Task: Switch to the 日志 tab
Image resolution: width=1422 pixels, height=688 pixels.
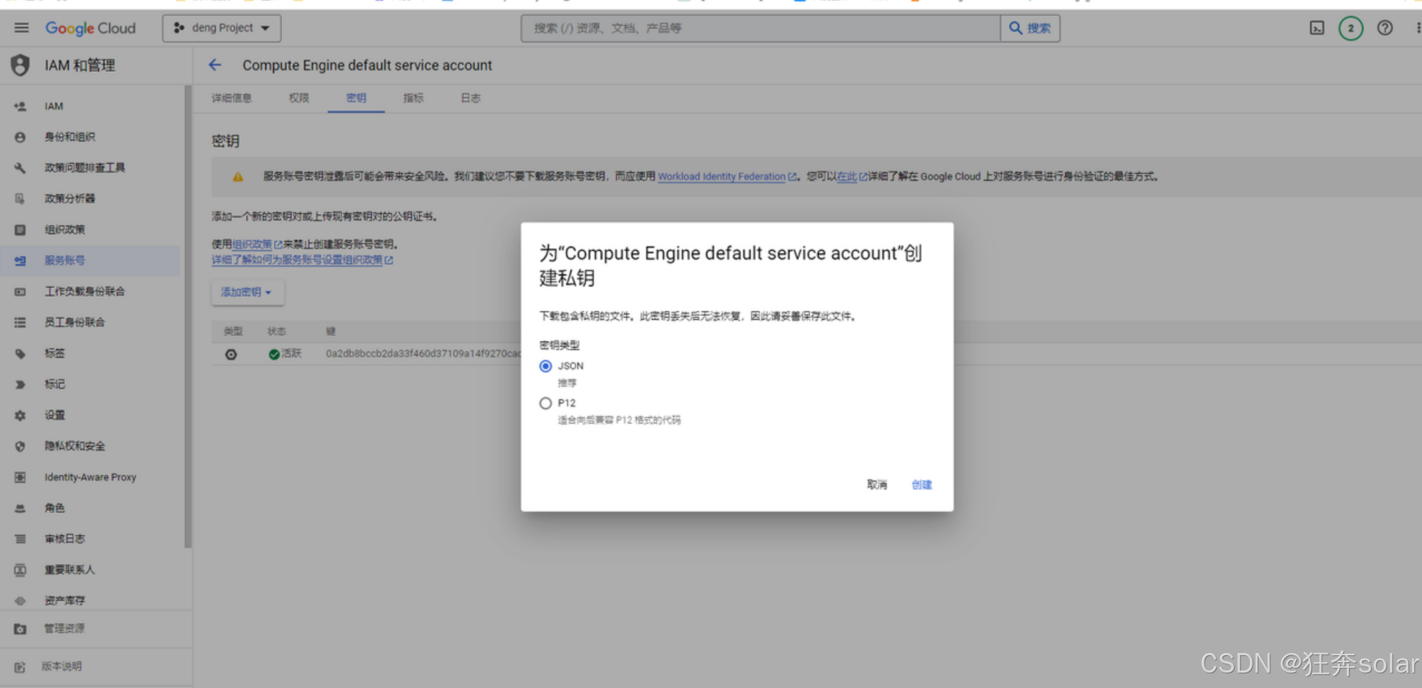Action: coord(470,98)
